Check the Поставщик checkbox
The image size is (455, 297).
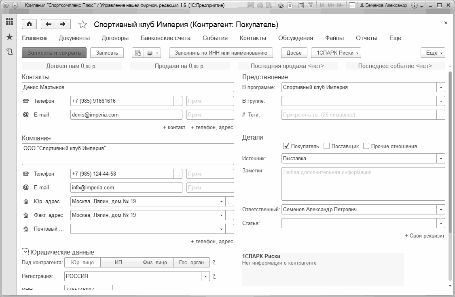point(326,146)
